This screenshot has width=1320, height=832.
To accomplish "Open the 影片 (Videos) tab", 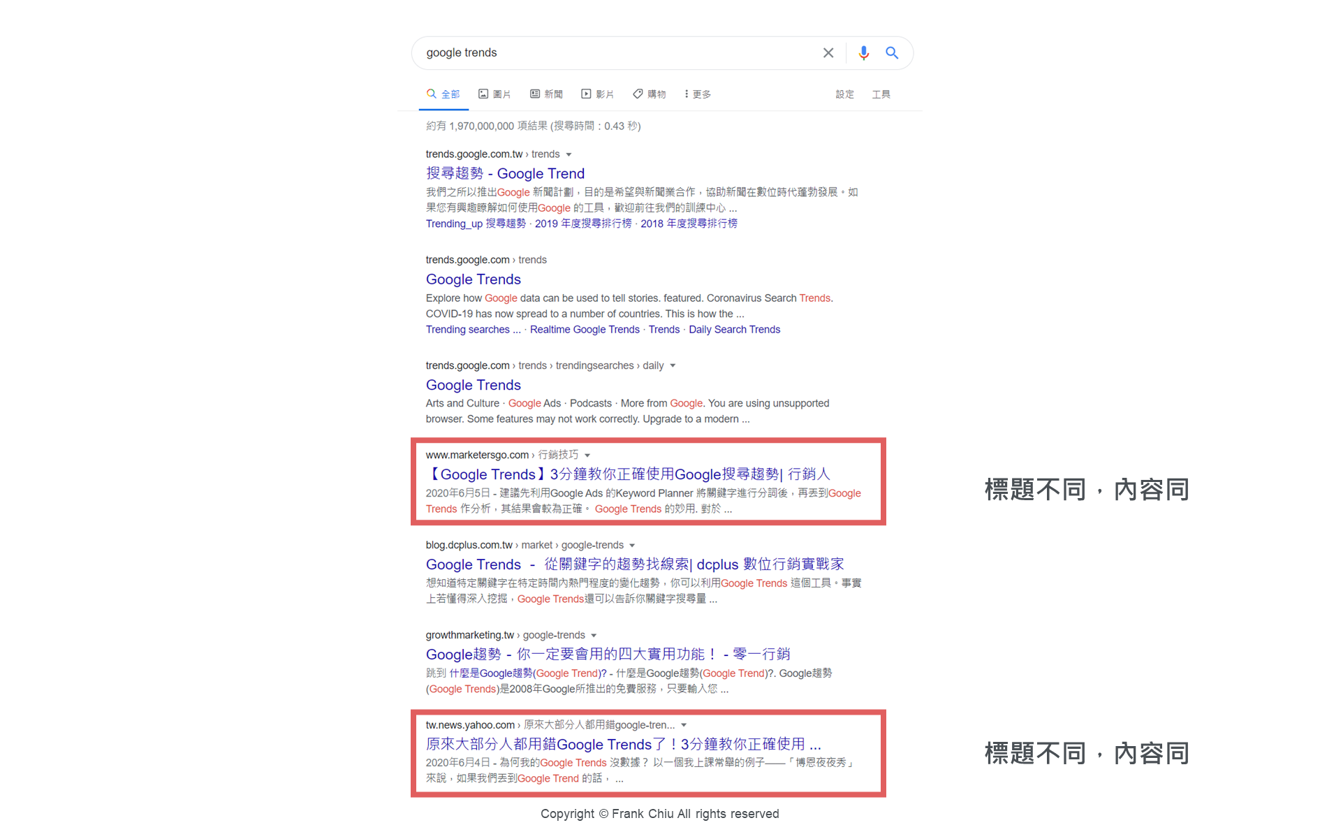I will [x=598, y=94].
